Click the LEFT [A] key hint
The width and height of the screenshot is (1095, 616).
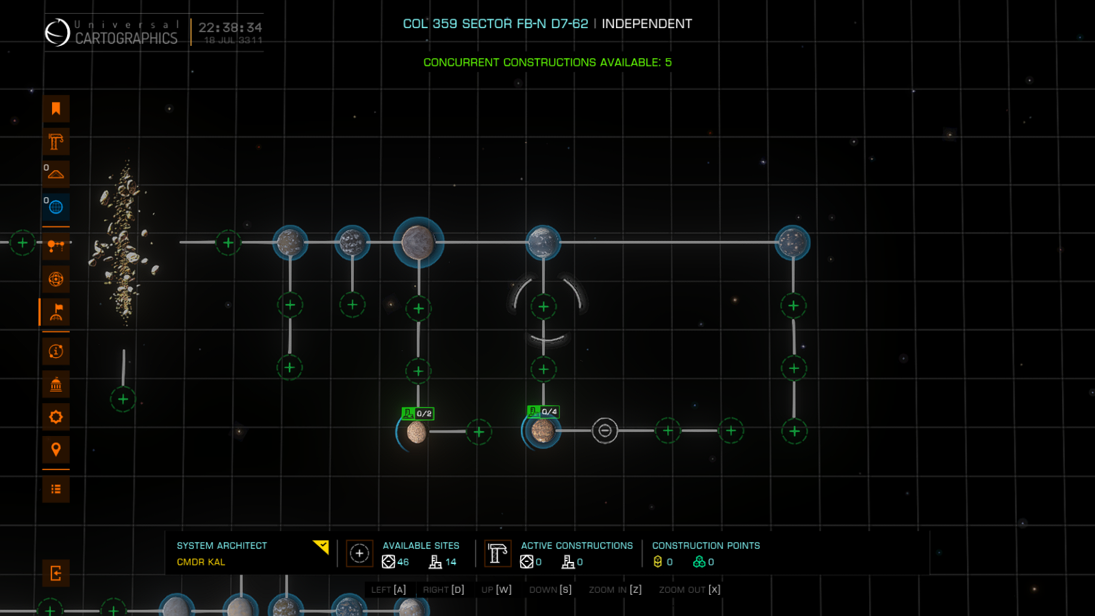tap(389, 589)
